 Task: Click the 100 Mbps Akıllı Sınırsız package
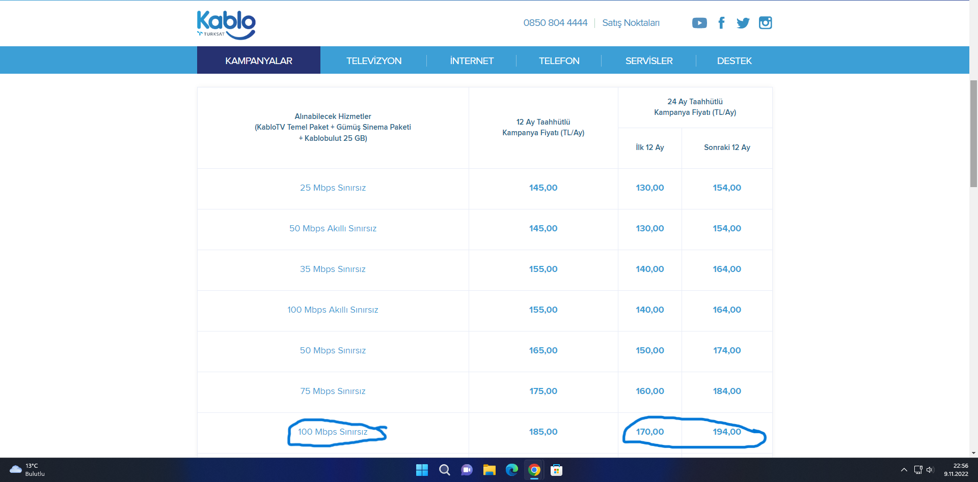(333, 310)
